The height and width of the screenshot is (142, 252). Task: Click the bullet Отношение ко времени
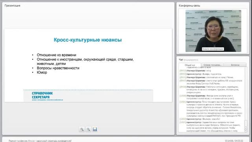(x=56, y=55)
